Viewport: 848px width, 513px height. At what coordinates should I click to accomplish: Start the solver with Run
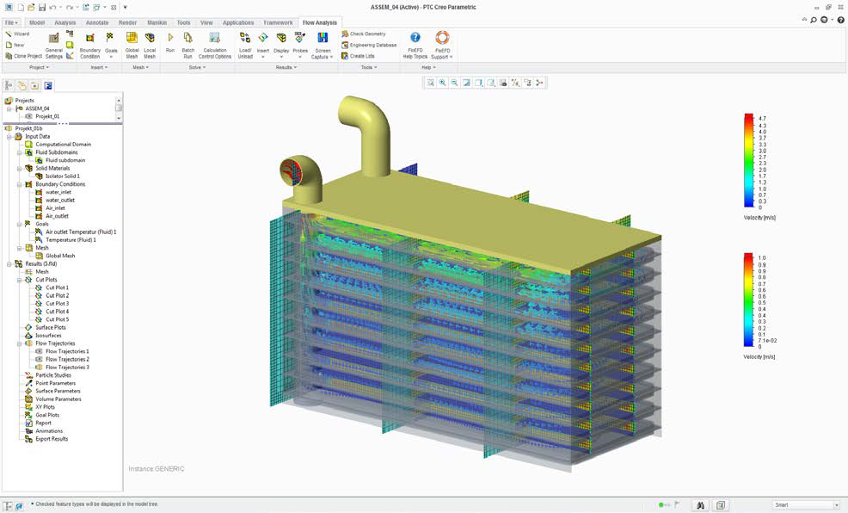pos(170,38)
